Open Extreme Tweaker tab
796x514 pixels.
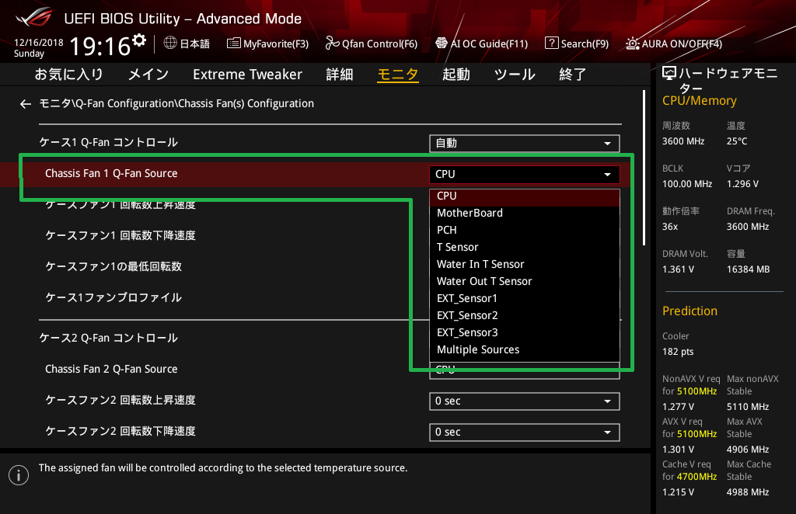click(247, 75)
